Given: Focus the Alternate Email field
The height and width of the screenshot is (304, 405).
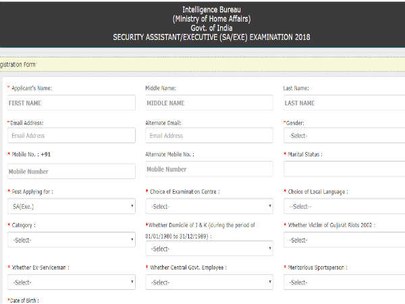Looking at the screenshot, I should (209, 135).
